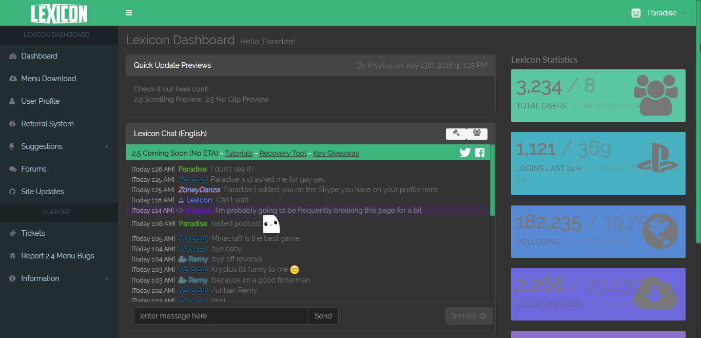Click the ticket icon beside Tickets
Image resolution: width=701 pixels, height=338 pixels.
(13, 233)
